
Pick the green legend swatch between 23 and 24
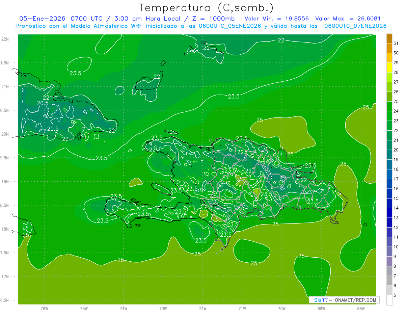[x=389, y=116]
